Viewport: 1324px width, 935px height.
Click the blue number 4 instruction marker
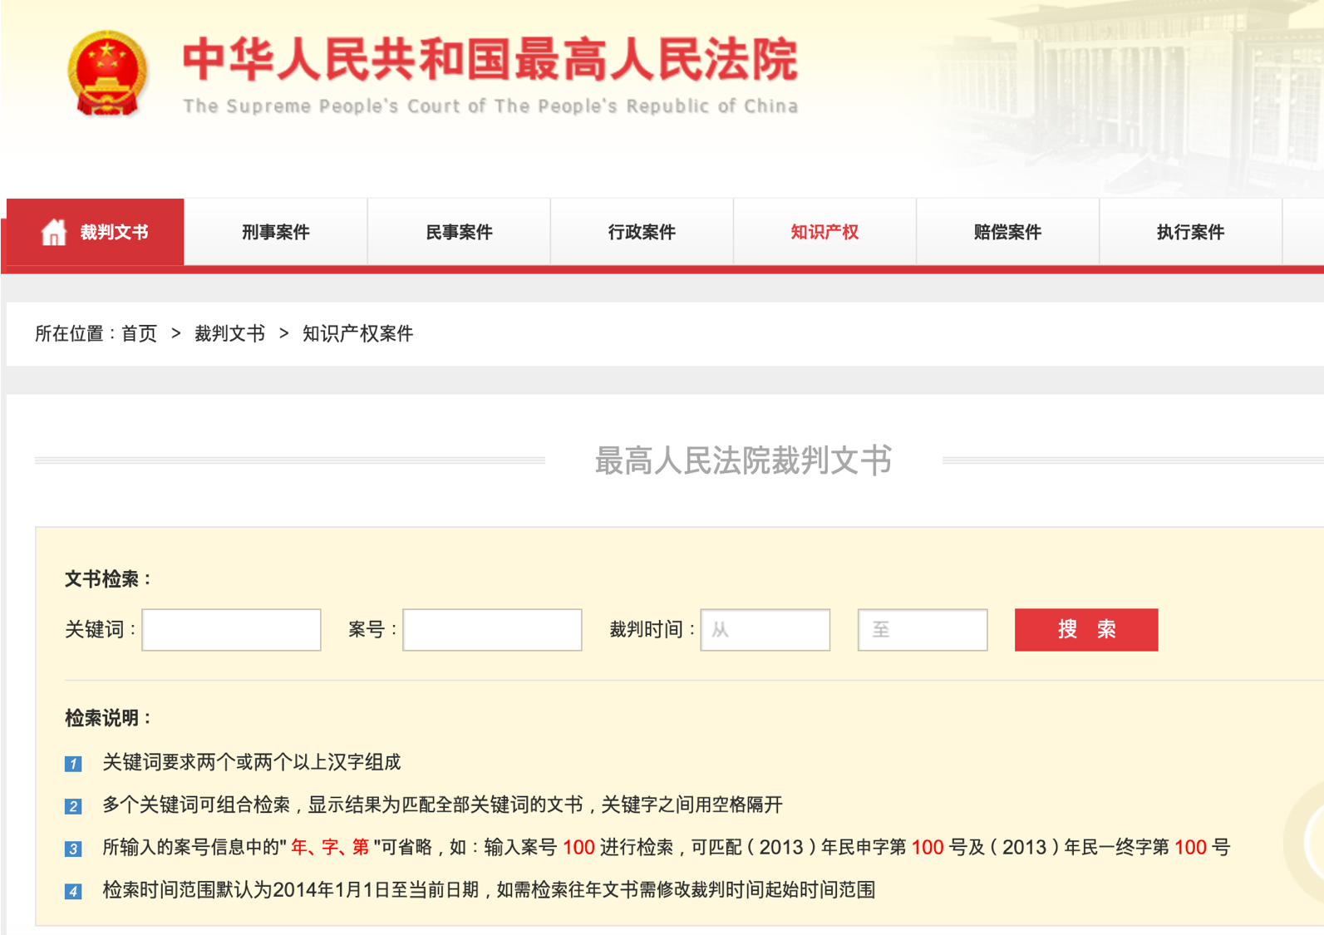tap(73, 891)
